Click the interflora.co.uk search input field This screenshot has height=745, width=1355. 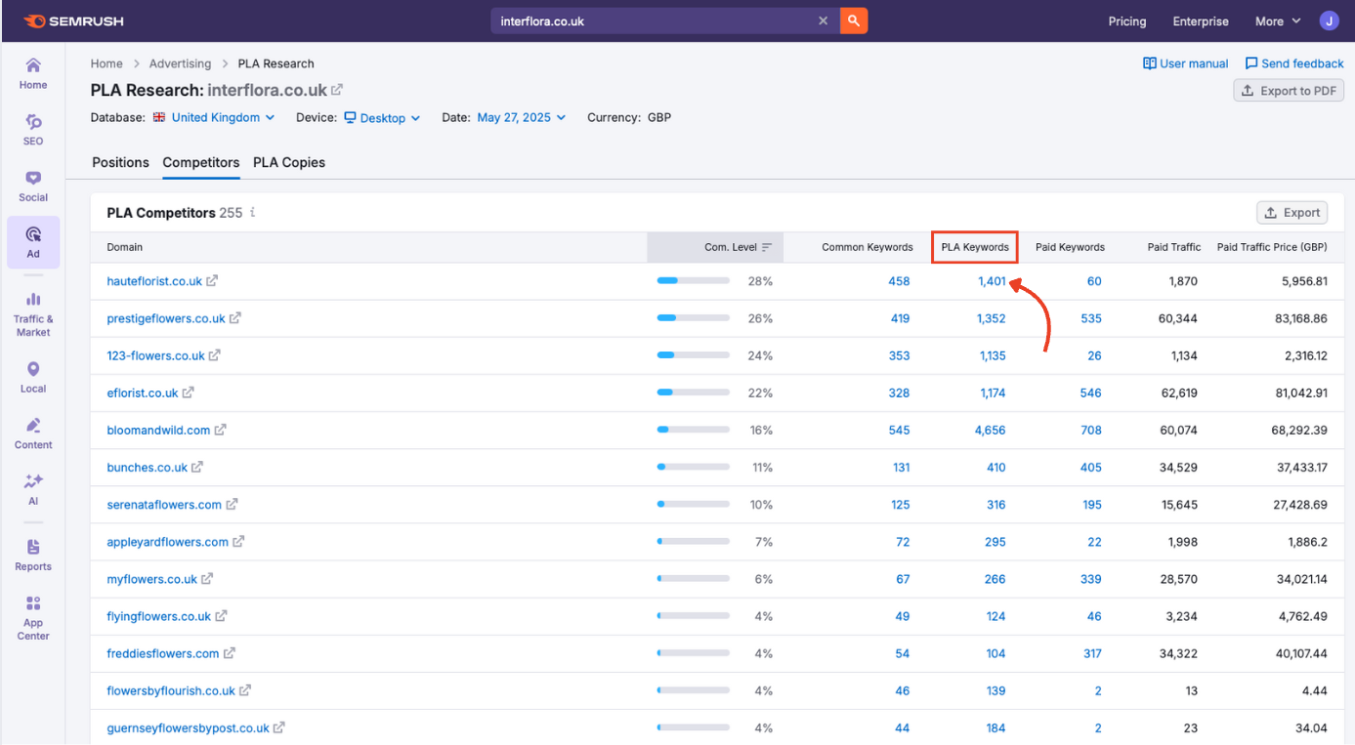tap(655, 21)
